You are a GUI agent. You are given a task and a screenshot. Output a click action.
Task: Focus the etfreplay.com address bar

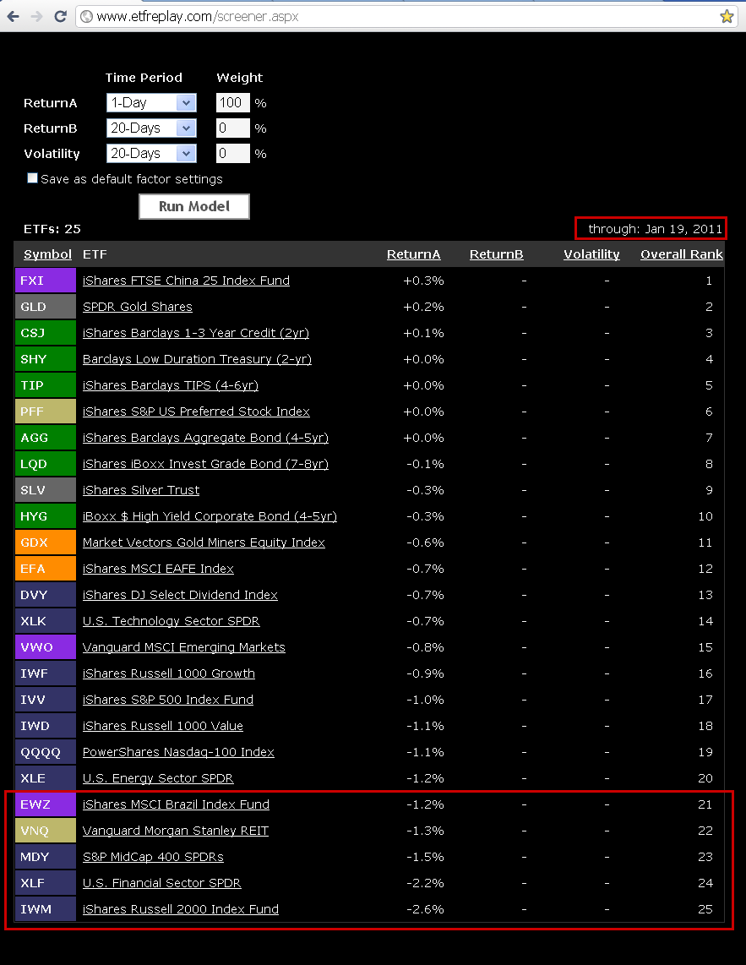[x=406, y=17]
